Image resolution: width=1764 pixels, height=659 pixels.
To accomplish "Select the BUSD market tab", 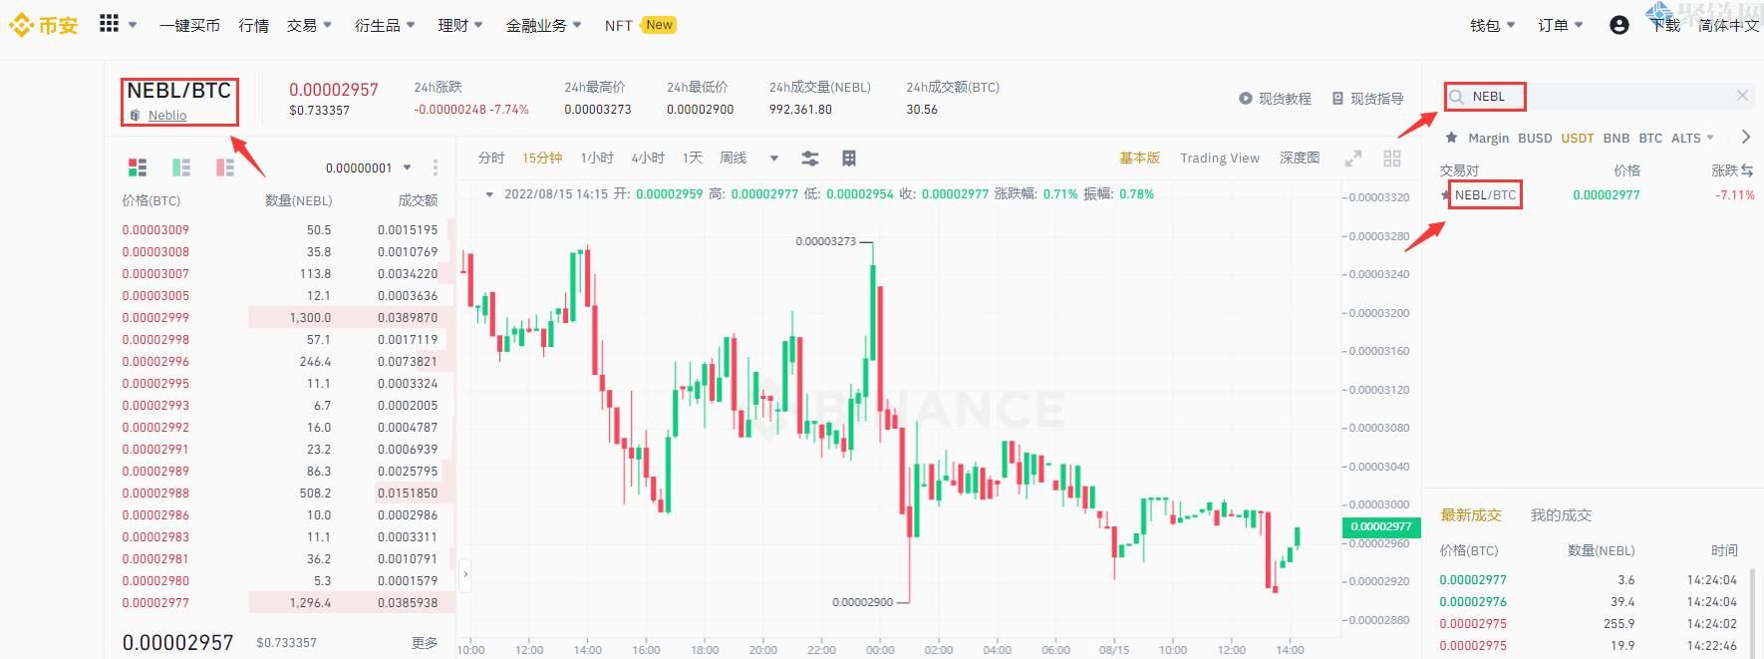I will [1535, 138].
